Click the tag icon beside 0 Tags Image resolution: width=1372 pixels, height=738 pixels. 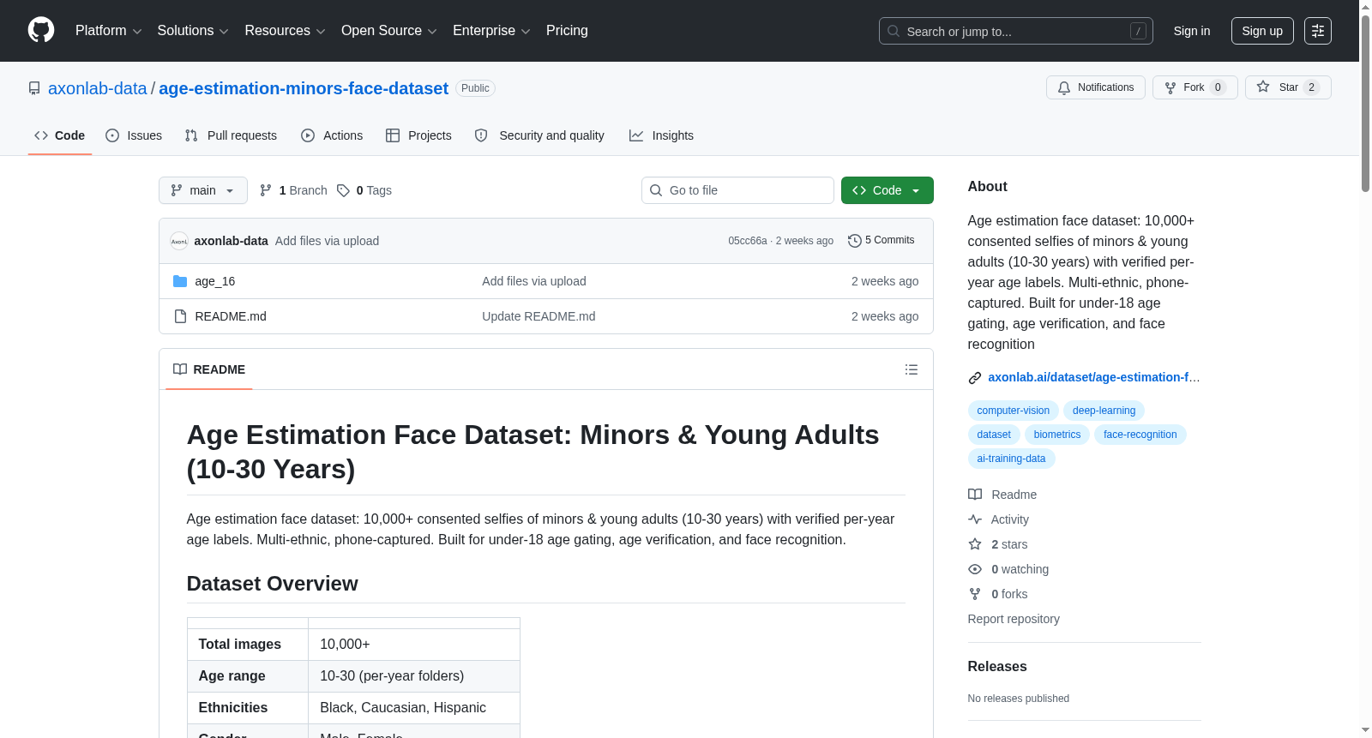point(343,190)
